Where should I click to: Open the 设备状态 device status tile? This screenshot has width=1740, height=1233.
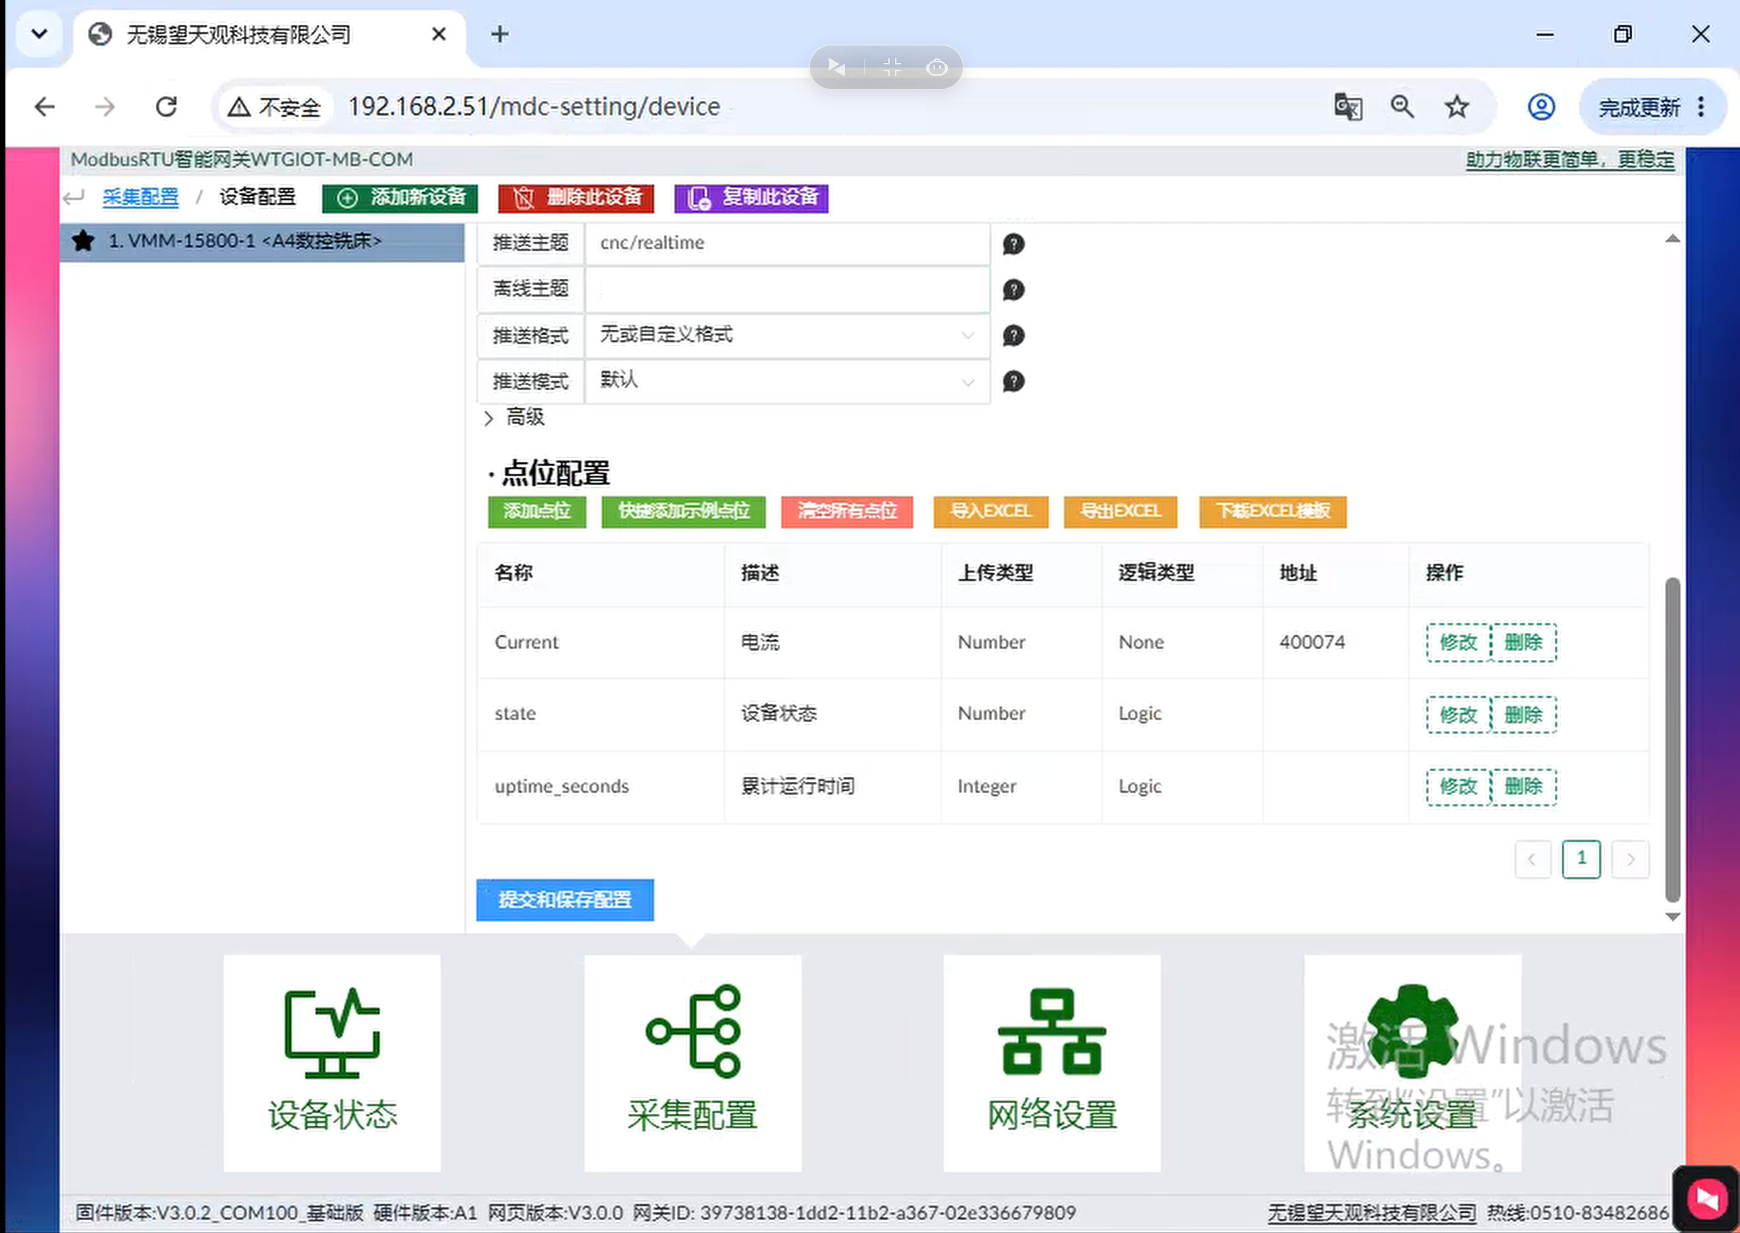tap(332, 1063)
